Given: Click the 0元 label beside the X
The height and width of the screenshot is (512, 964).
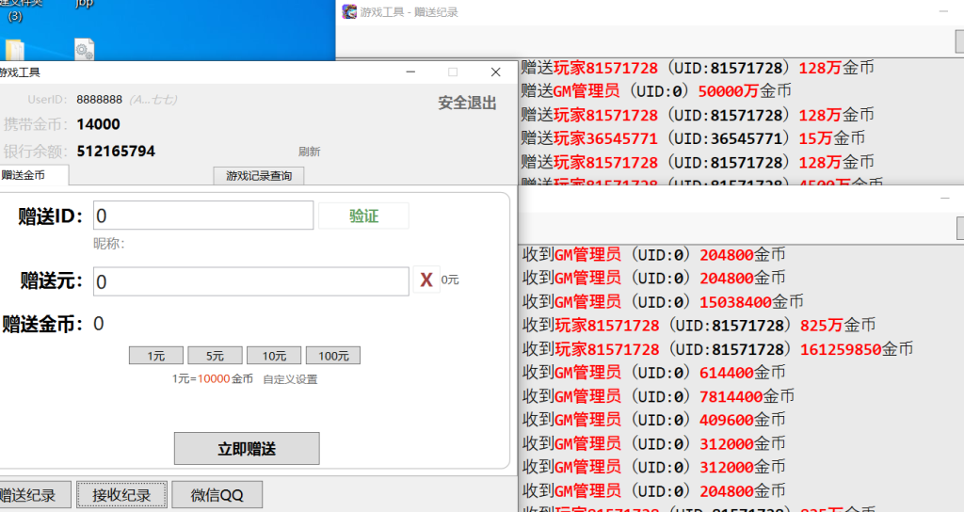Looking at the screenshot, I should (x=450, y=280).
